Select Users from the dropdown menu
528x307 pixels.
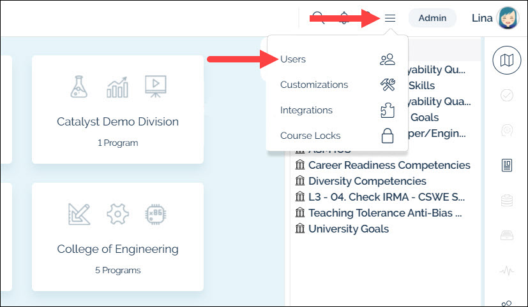tap(293, 59)
